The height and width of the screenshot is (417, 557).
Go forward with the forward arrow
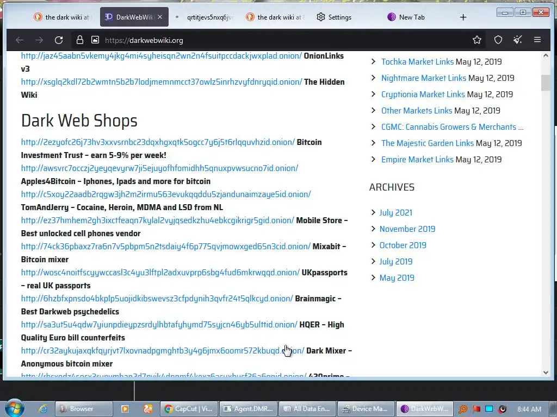pyautogui.click(x=39, y=40)
